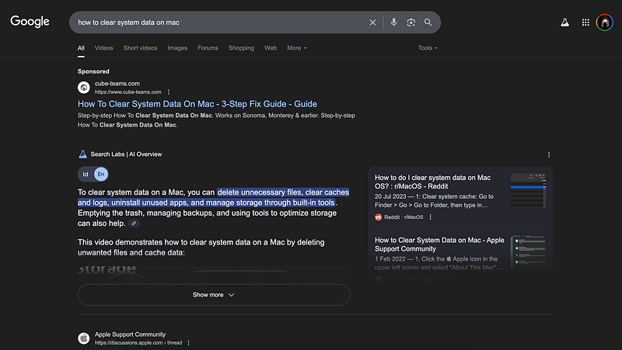Screen dimensions: 622x350
Task: Click the link icon after AI summary
Action: (x=135, y=223)
